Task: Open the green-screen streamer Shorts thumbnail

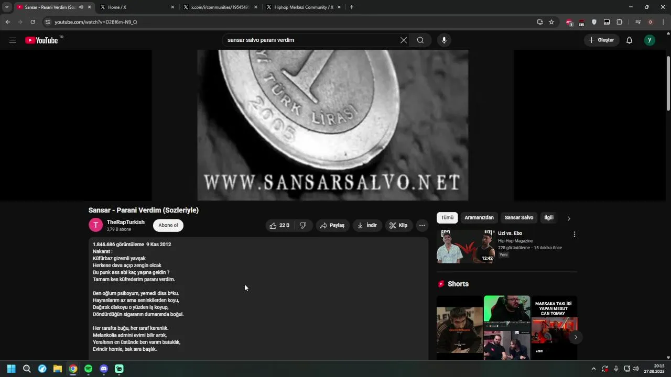Action: (507, 328)
